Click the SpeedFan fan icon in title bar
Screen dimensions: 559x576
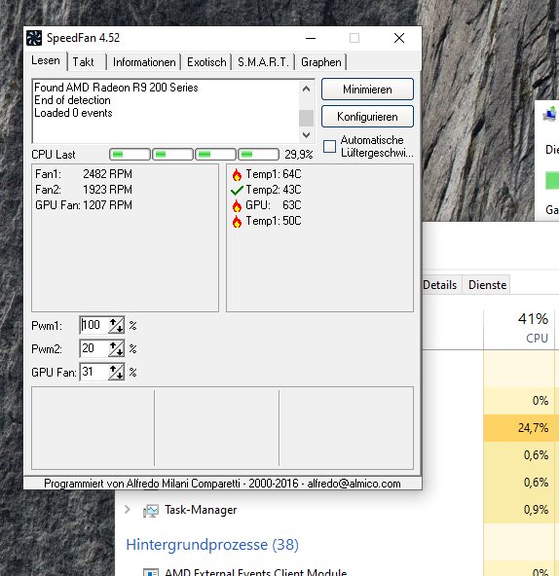point(34,38)
